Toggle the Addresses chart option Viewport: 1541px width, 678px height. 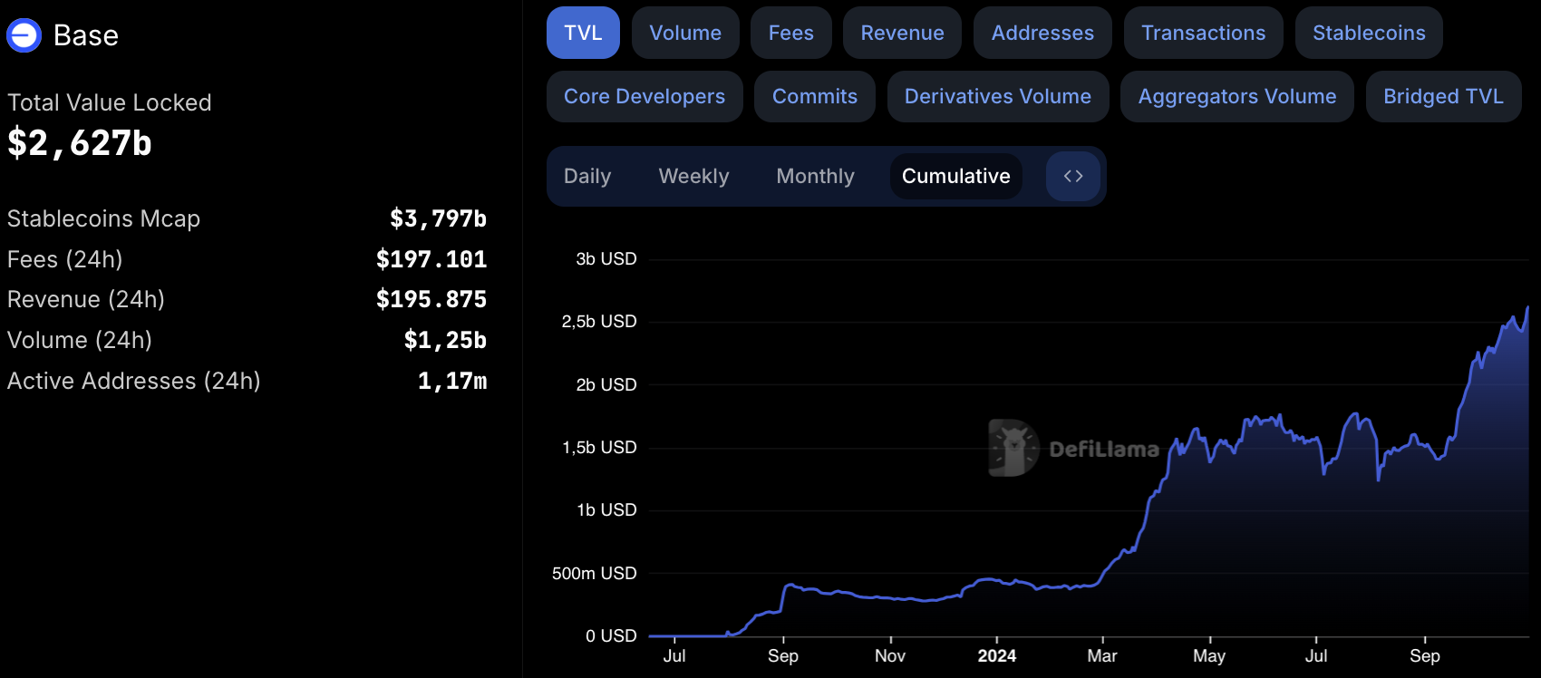tap(1042, 33)
